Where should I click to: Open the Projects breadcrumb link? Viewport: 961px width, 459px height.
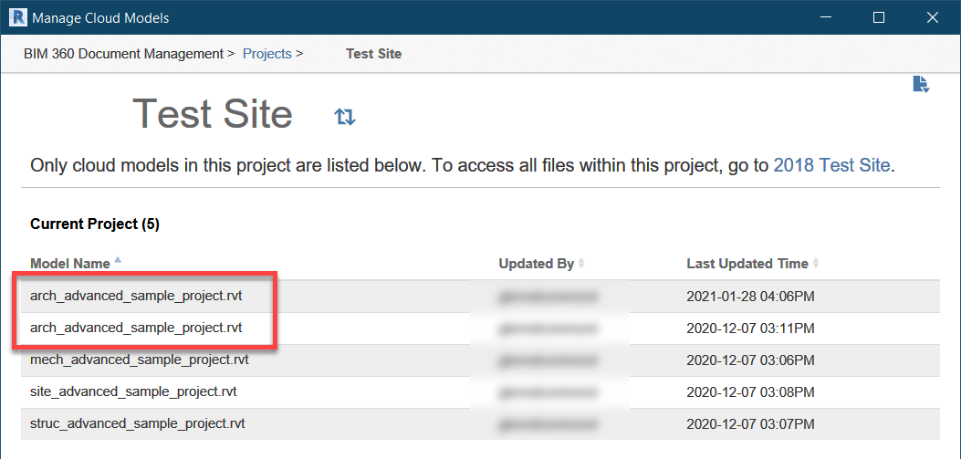(267, 53)
